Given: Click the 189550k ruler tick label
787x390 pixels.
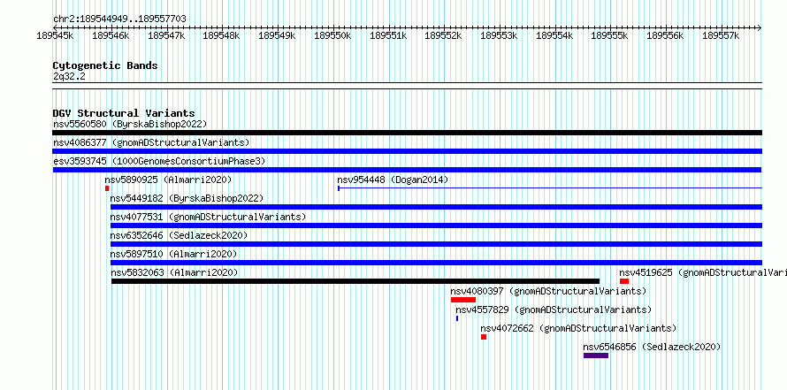Looking at the screenshot, I should (332, 35).
